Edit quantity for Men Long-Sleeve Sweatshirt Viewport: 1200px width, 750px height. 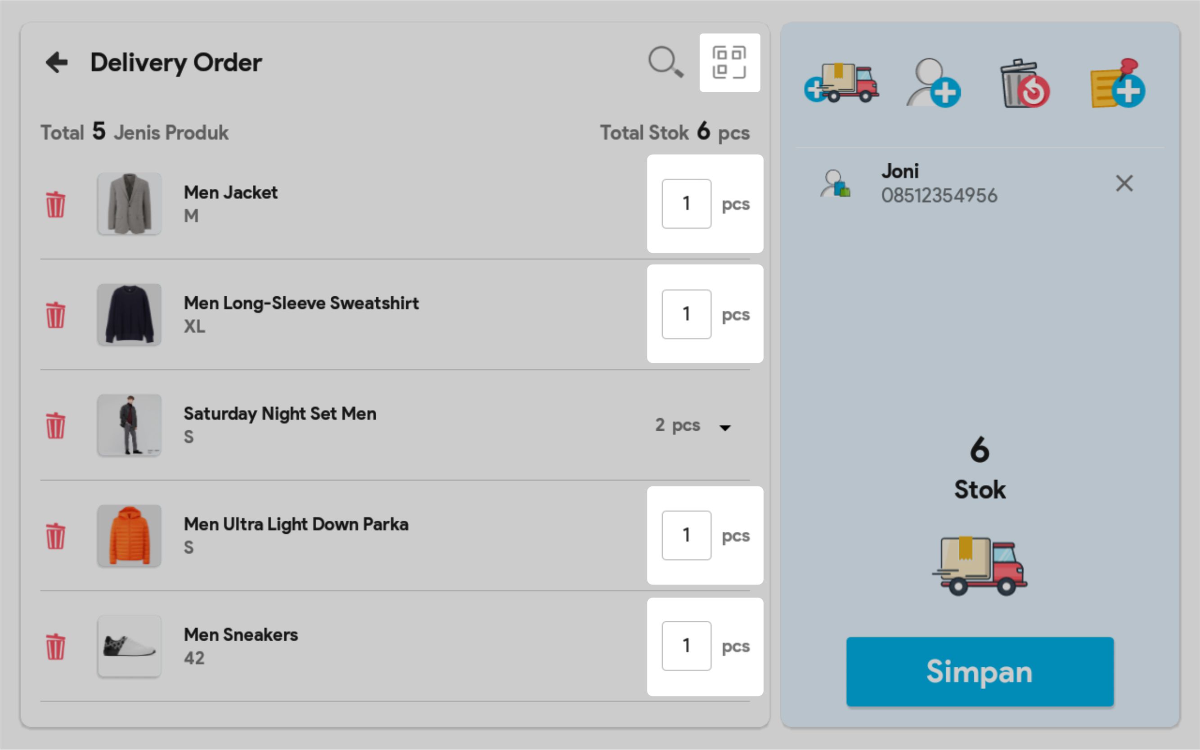pyautogui.click(x=686, y=314)
